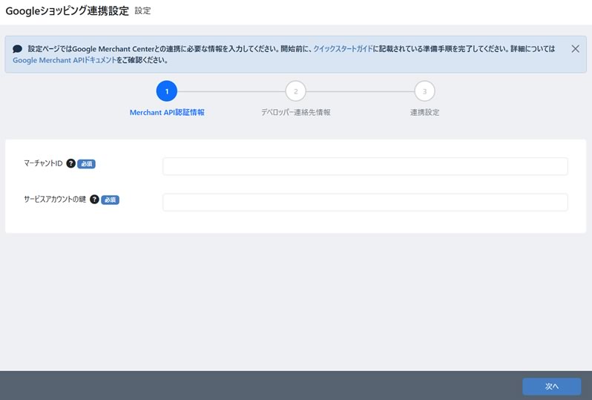Focus the マーチャントID input field
The image size is (592, 400).
click(x=365, y=166)
